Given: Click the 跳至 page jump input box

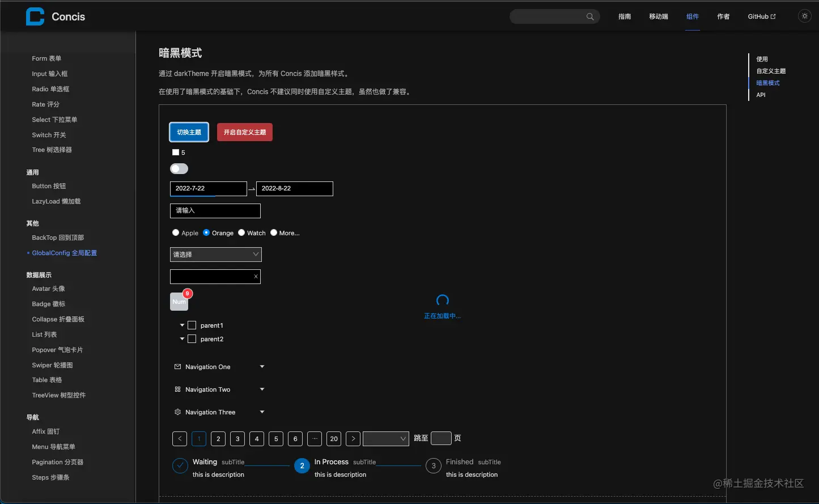Looking at the screenshot, I should click(x=441, y=438).
